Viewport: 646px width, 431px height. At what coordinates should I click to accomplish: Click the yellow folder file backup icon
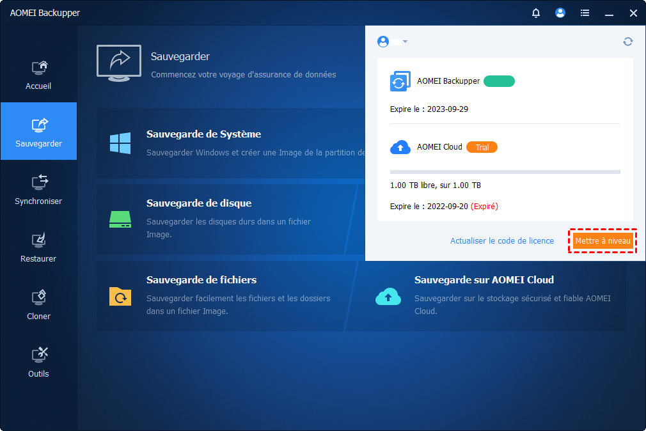coord(120,296)
